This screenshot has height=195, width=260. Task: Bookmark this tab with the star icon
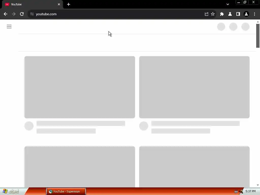click(213, 14)
